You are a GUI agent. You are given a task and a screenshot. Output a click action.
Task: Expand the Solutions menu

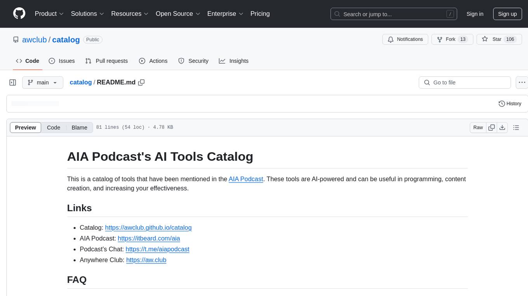(x=87, y=14)
